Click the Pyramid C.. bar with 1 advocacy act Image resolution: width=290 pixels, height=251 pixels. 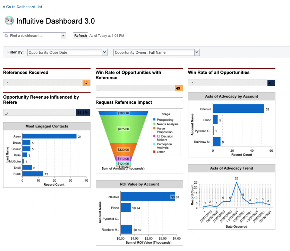pyautogui.click(x=213, y=131)
